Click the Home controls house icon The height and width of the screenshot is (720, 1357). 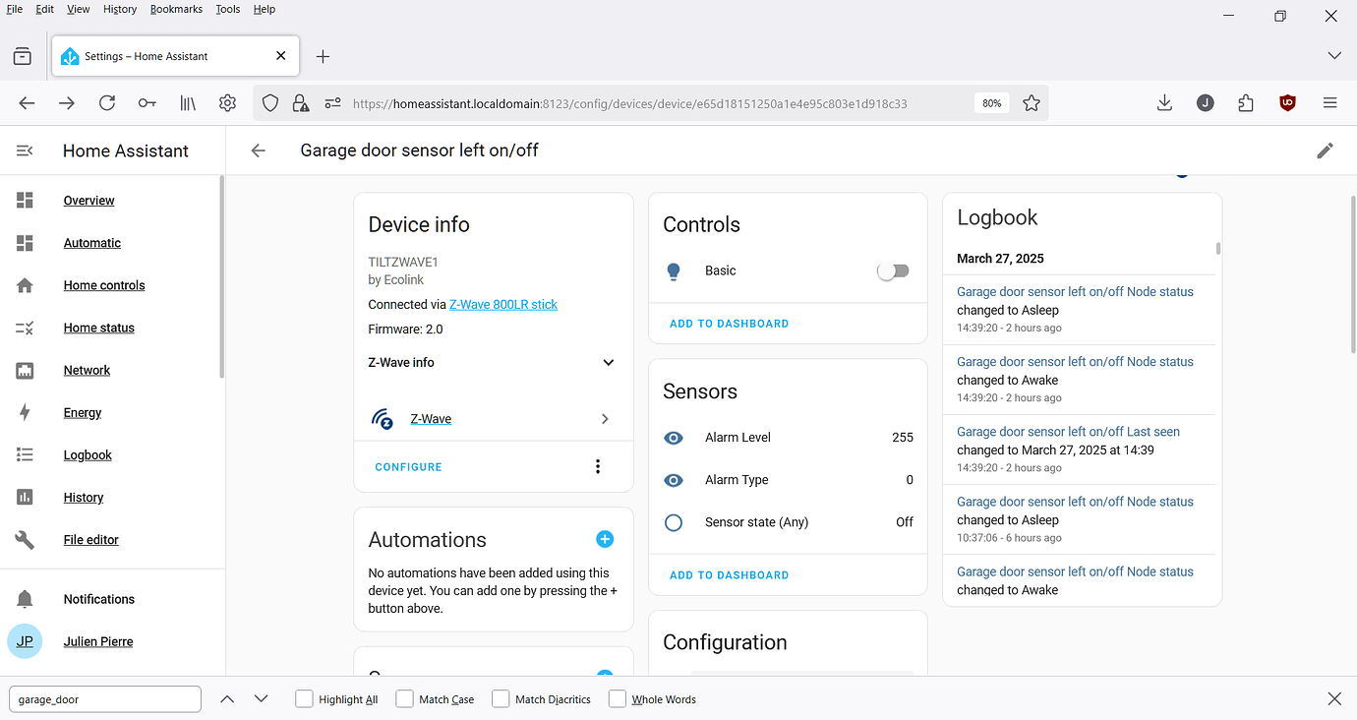[25, 285]
